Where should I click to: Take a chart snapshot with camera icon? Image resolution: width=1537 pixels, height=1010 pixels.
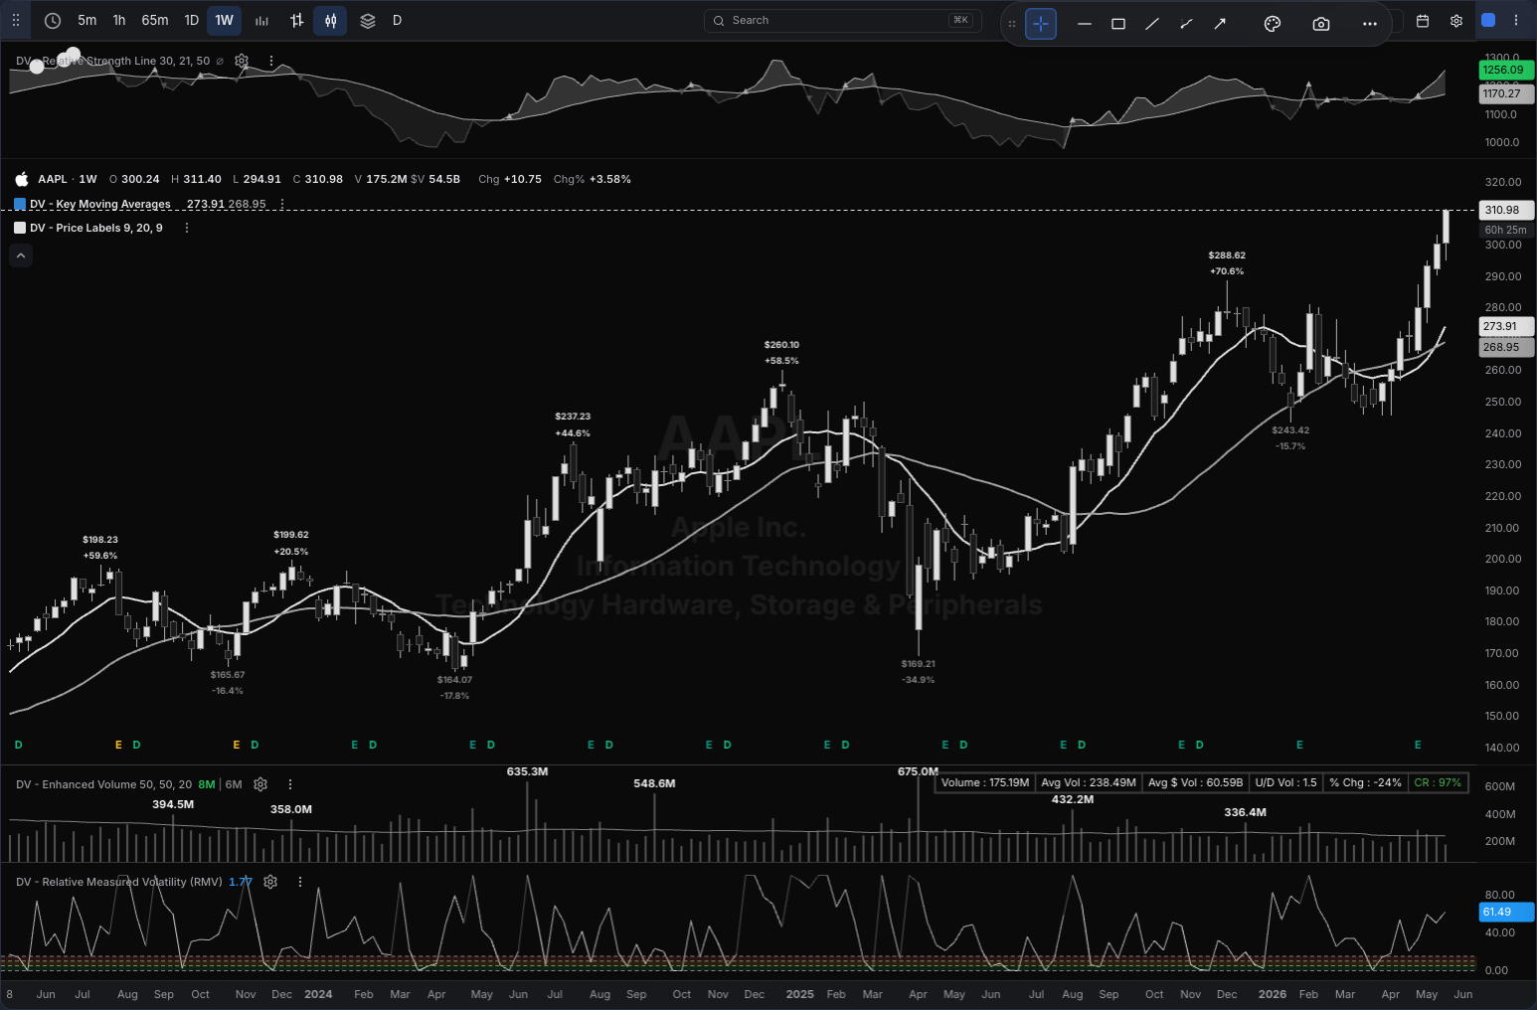(x=1321, y=24)
